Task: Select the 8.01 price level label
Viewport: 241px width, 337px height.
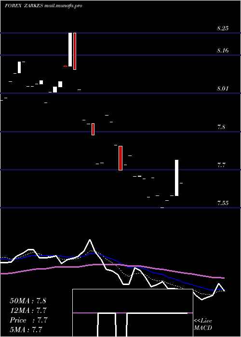Action: coord(223,88)
